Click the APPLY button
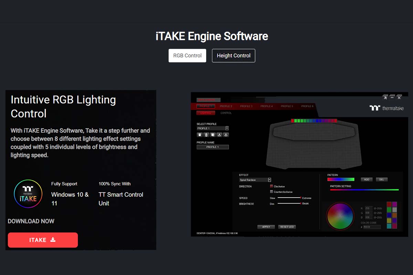Screen dimensions: 413x275 tap(266, 227)
